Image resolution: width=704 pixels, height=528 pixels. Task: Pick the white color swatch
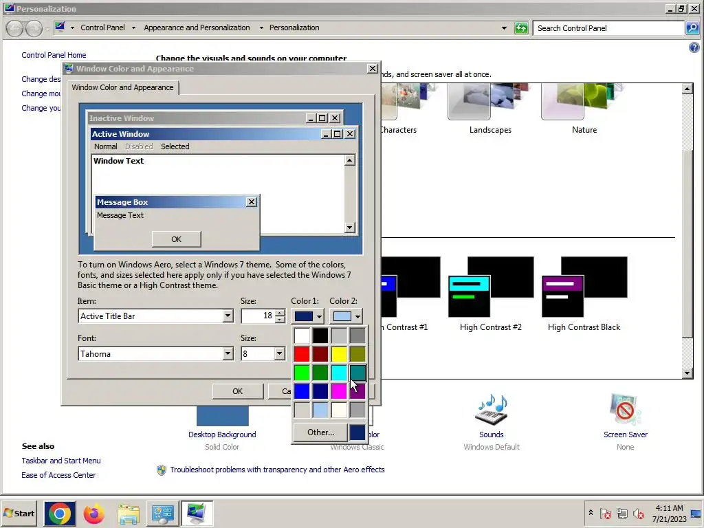click(x=302, y=335)
